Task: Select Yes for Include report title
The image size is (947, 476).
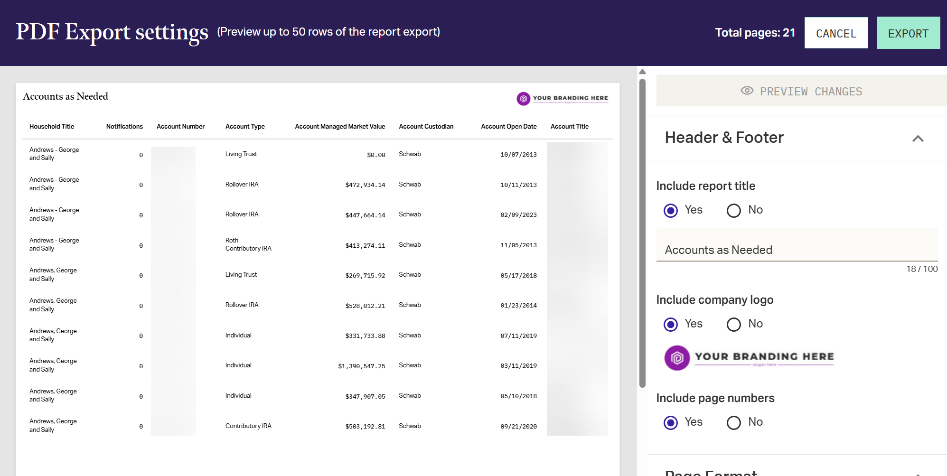Action: point(671,210)
